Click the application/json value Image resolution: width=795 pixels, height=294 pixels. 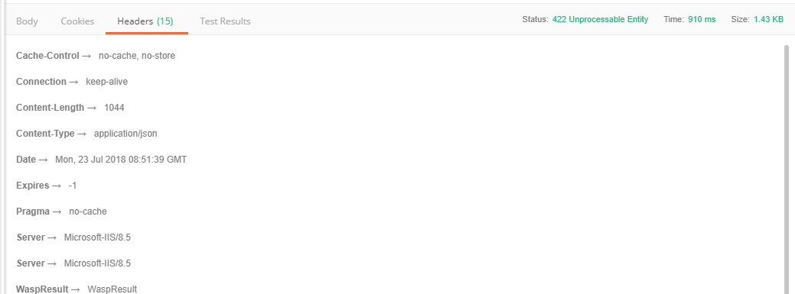pos(125,134)
